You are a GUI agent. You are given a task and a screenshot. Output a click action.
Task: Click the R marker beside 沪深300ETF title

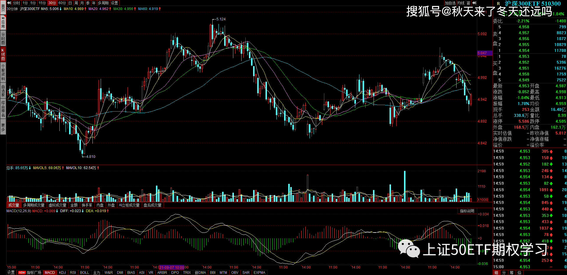coord(498,4)
